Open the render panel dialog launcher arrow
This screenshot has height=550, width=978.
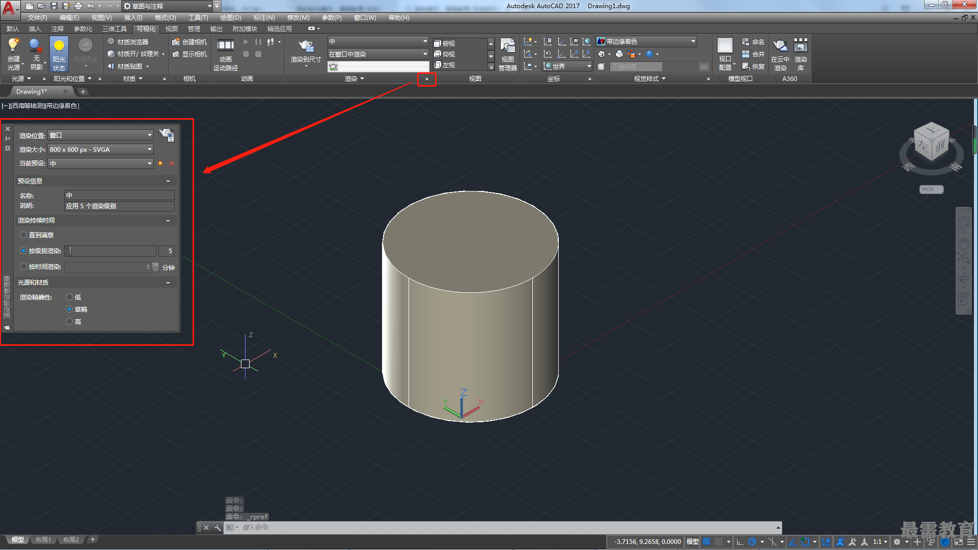[426, 79]
